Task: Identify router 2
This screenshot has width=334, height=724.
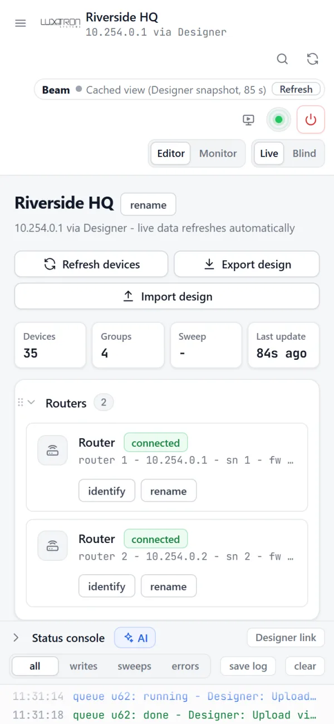Action: click(106, 586)
